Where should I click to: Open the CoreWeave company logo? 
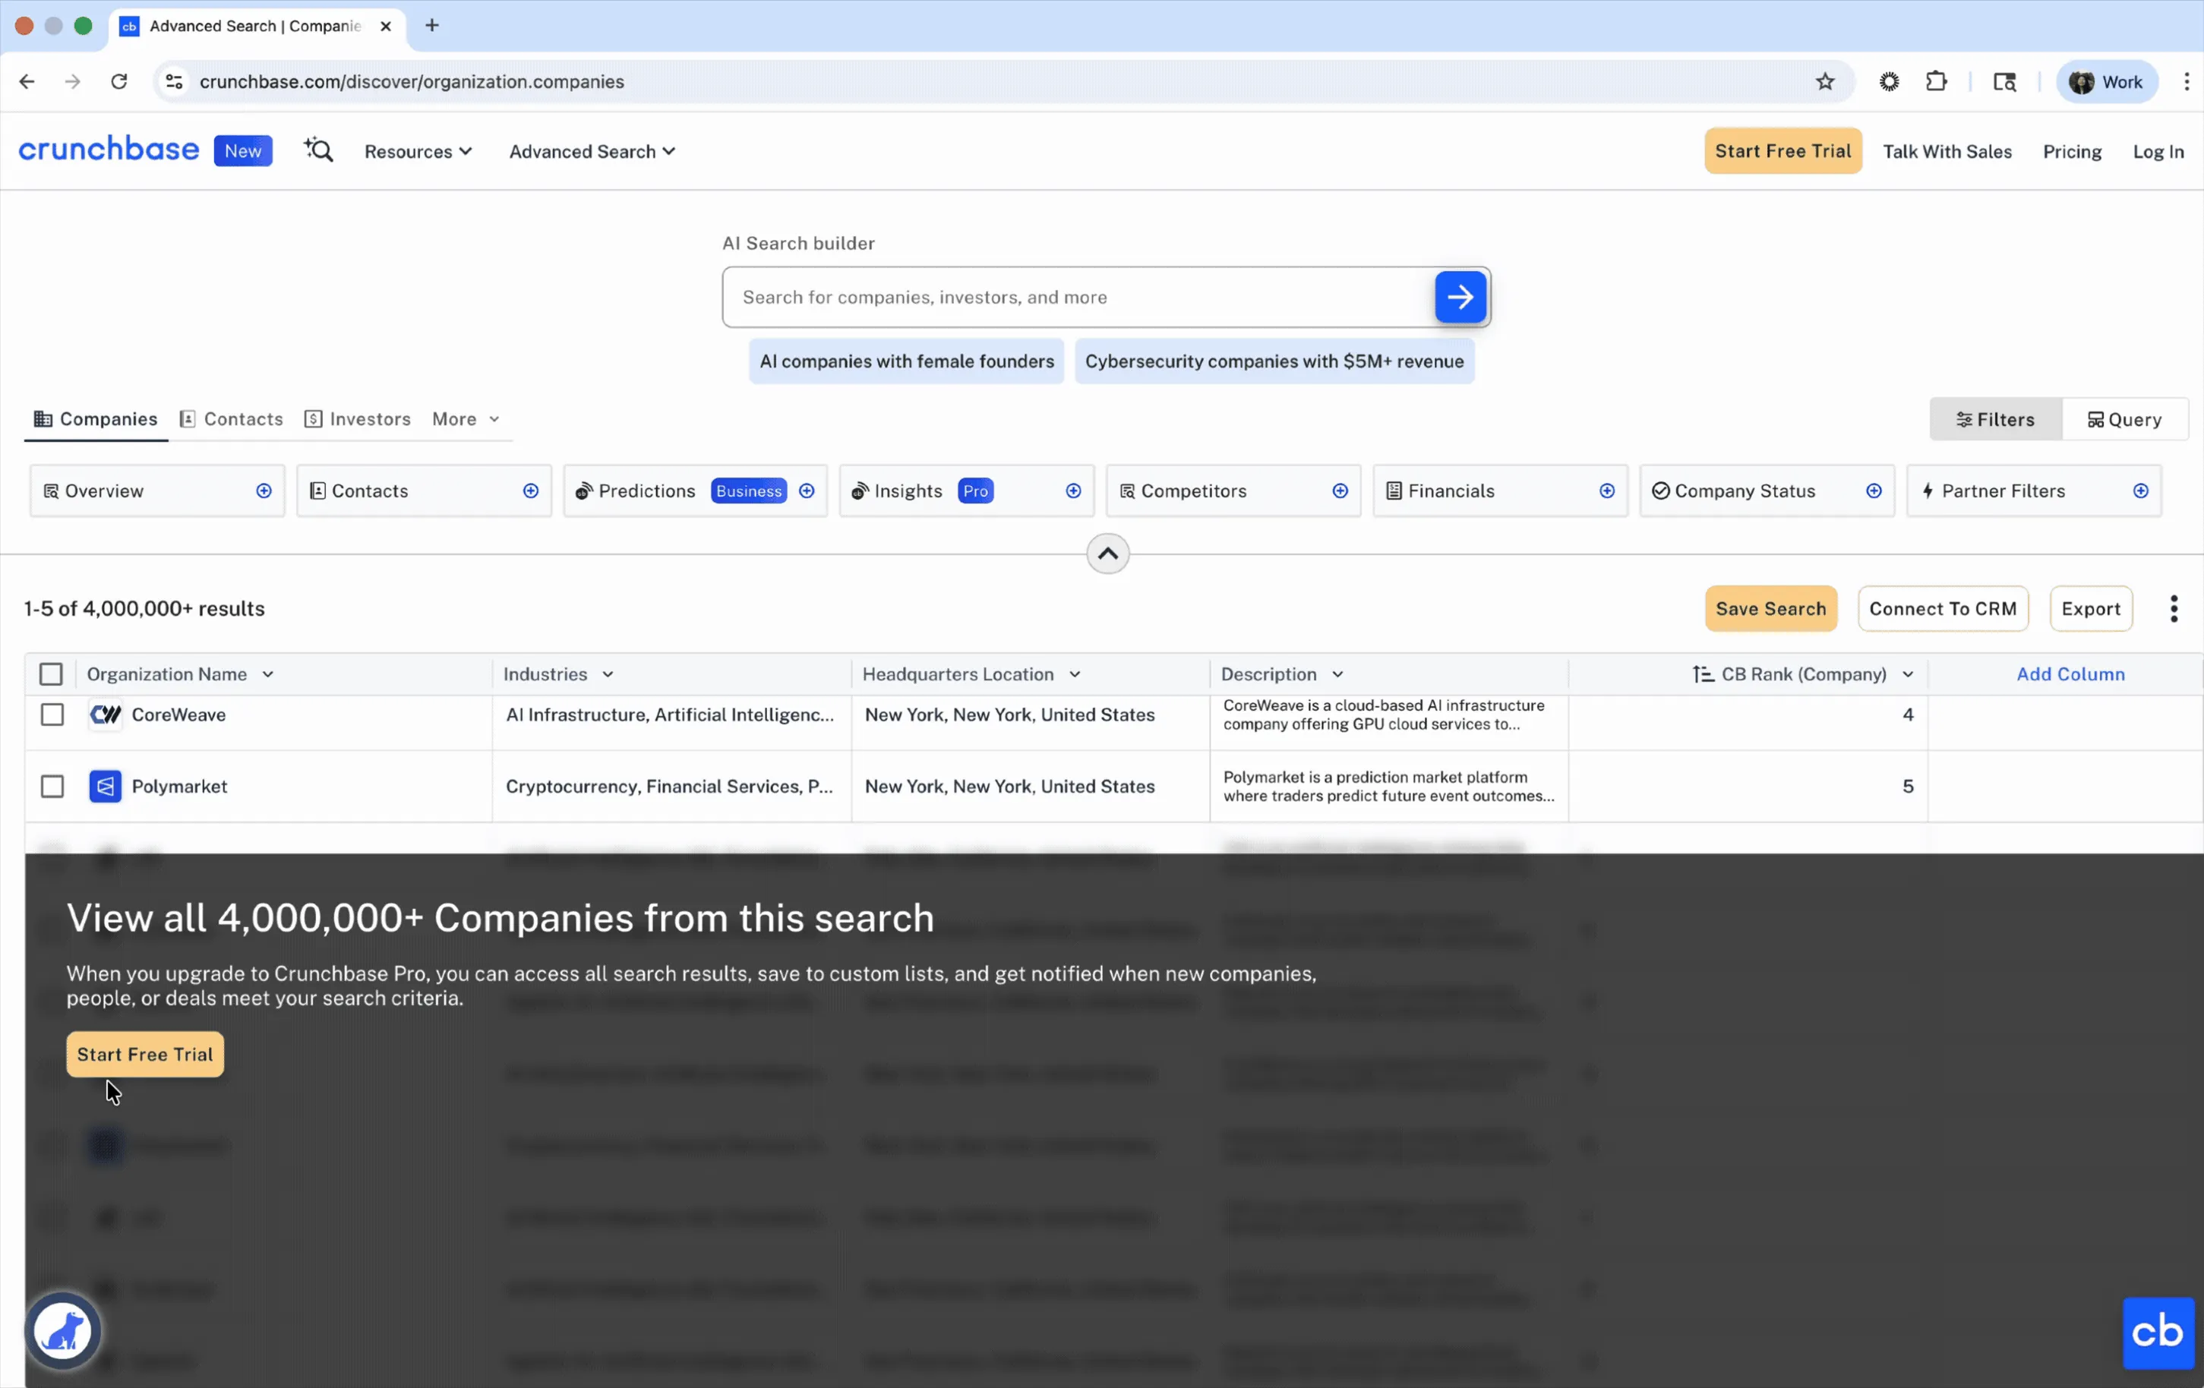coord(106,715)
